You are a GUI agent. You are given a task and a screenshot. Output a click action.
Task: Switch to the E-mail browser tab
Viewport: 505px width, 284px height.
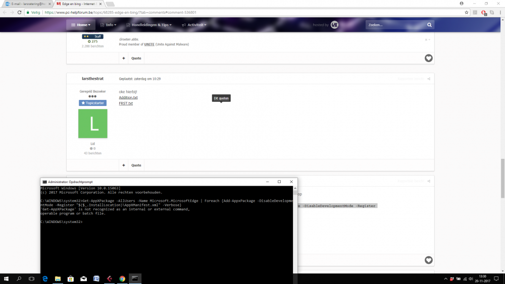(x=27, y=4)
